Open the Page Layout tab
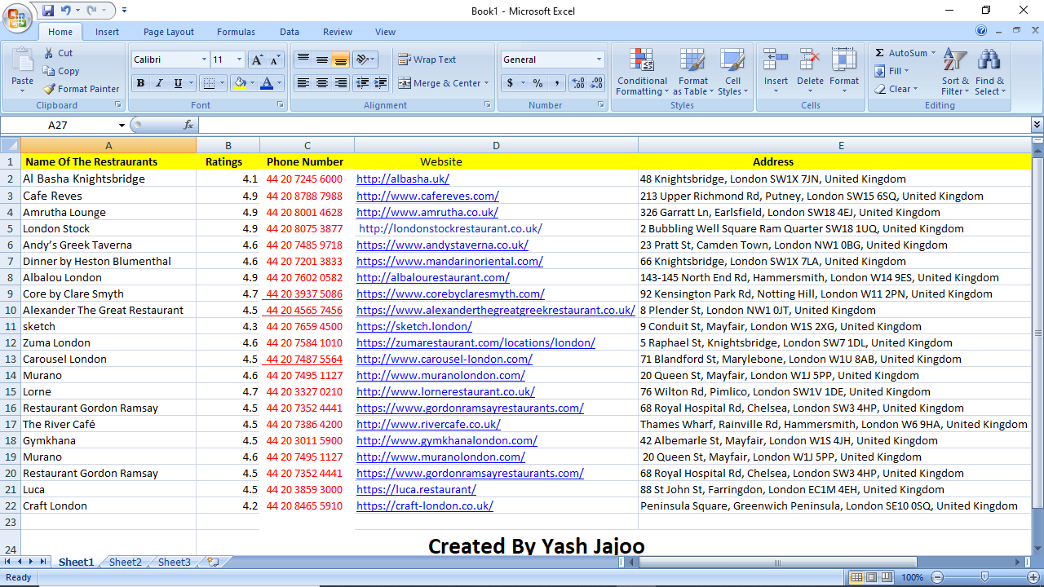The width and height of the screenshot is (1044, 587). (x=168, y=32)
